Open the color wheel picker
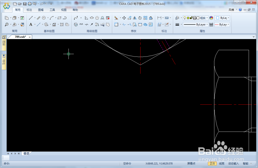258x168 pixels. (x=211, y=18)
